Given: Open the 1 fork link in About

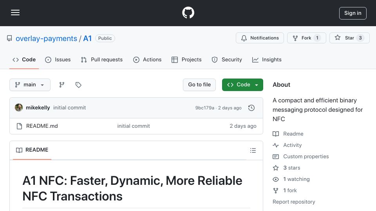Looking at the screenshot, I should pyautogui.click(x=290, y=190).
